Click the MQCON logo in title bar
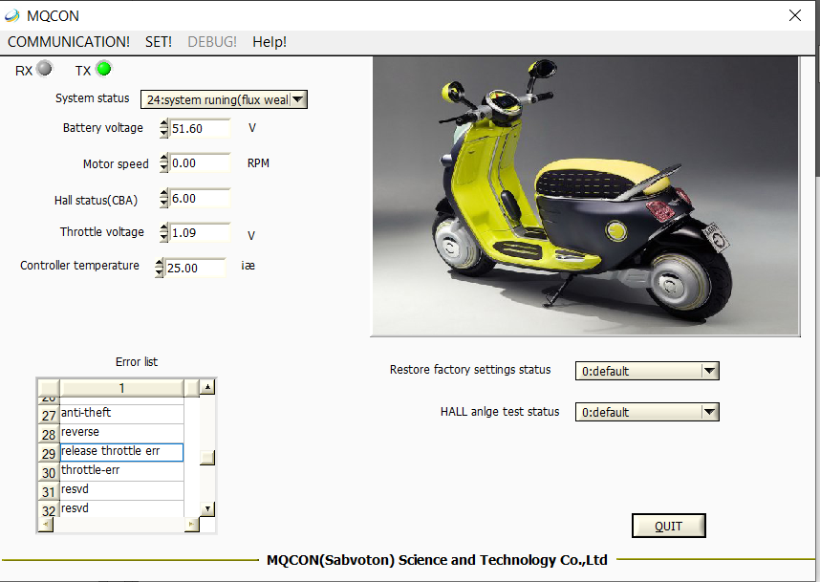The height and width of the screenshot is (582, 820). [x=13, y=15]
